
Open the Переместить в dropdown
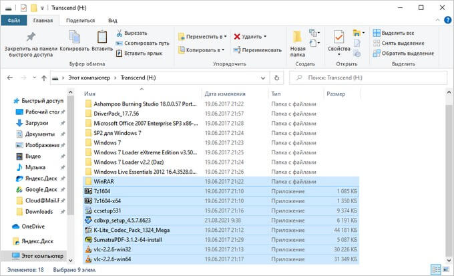(x=202, y=37)
